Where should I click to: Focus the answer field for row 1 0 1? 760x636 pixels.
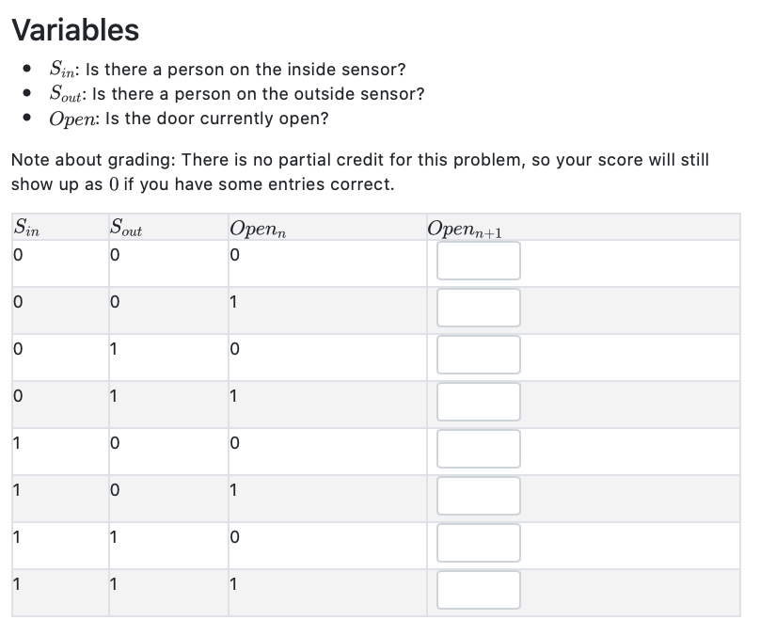tap(479, 496)
